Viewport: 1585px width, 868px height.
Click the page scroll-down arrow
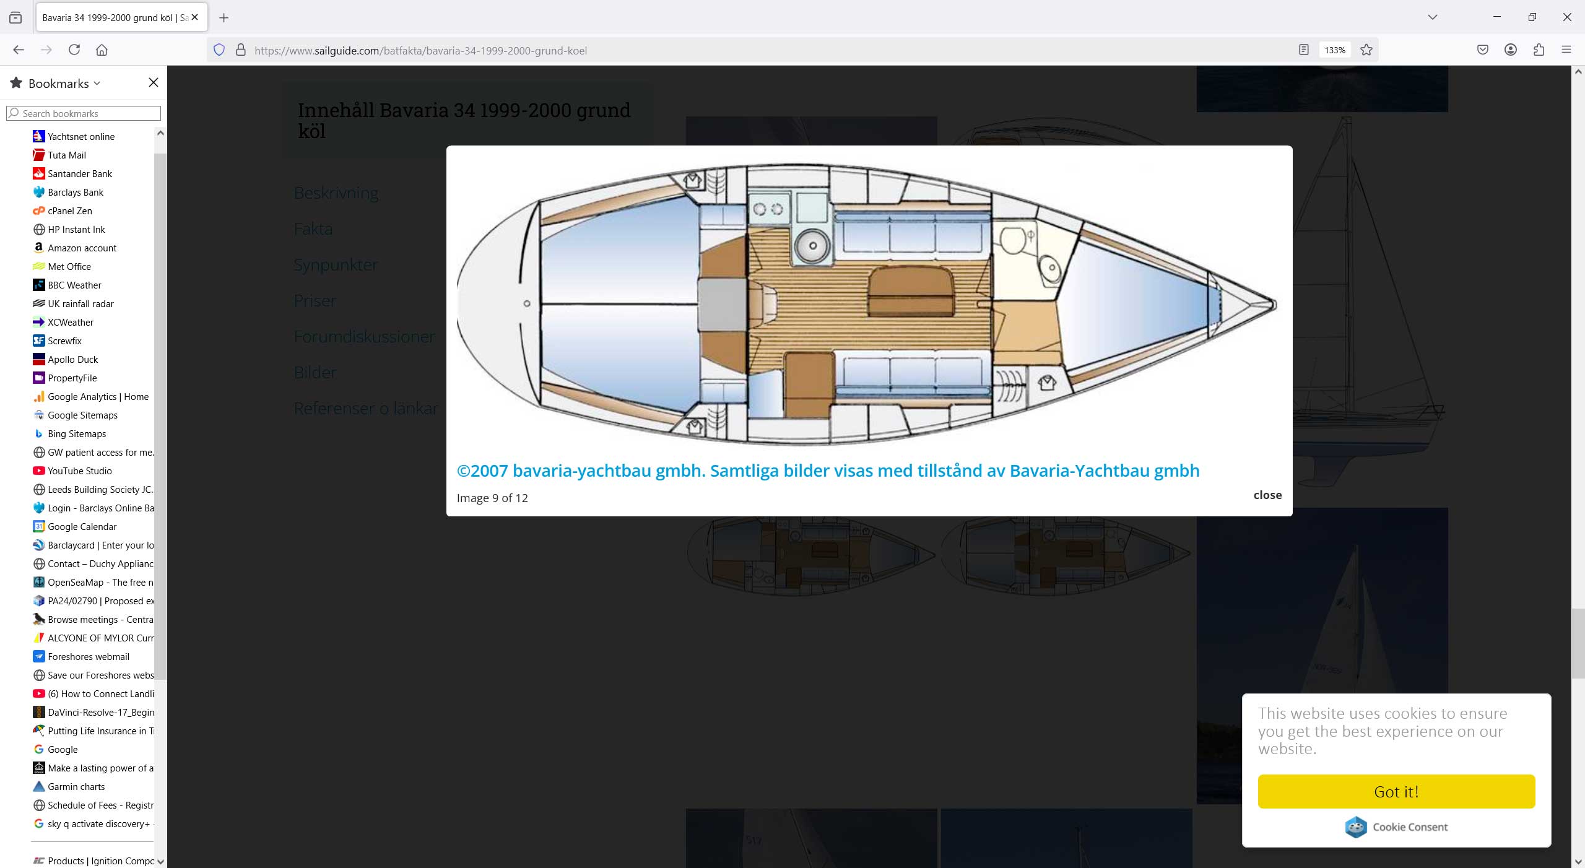pos(1578,861)
